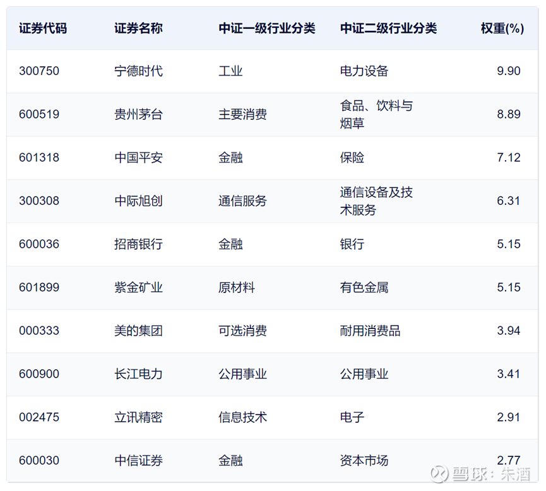Click the 有色金属 cell
This screenshot has width=546, height=491.
pyautogui.click(x=364, y=287)
